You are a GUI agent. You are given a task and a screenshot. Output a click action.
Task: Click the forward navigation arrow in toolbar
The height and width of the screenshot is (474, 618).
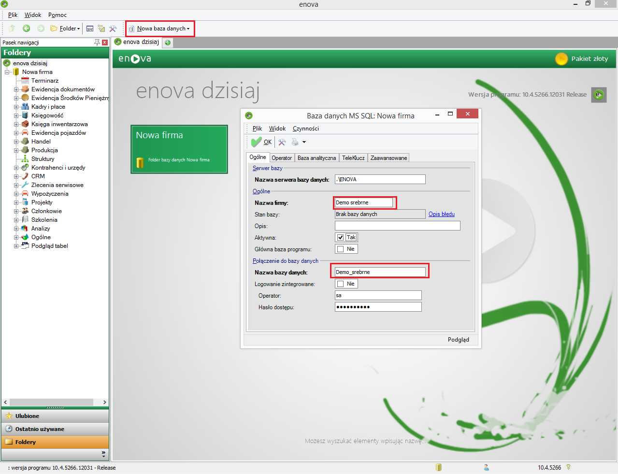[x=41, y=29]
